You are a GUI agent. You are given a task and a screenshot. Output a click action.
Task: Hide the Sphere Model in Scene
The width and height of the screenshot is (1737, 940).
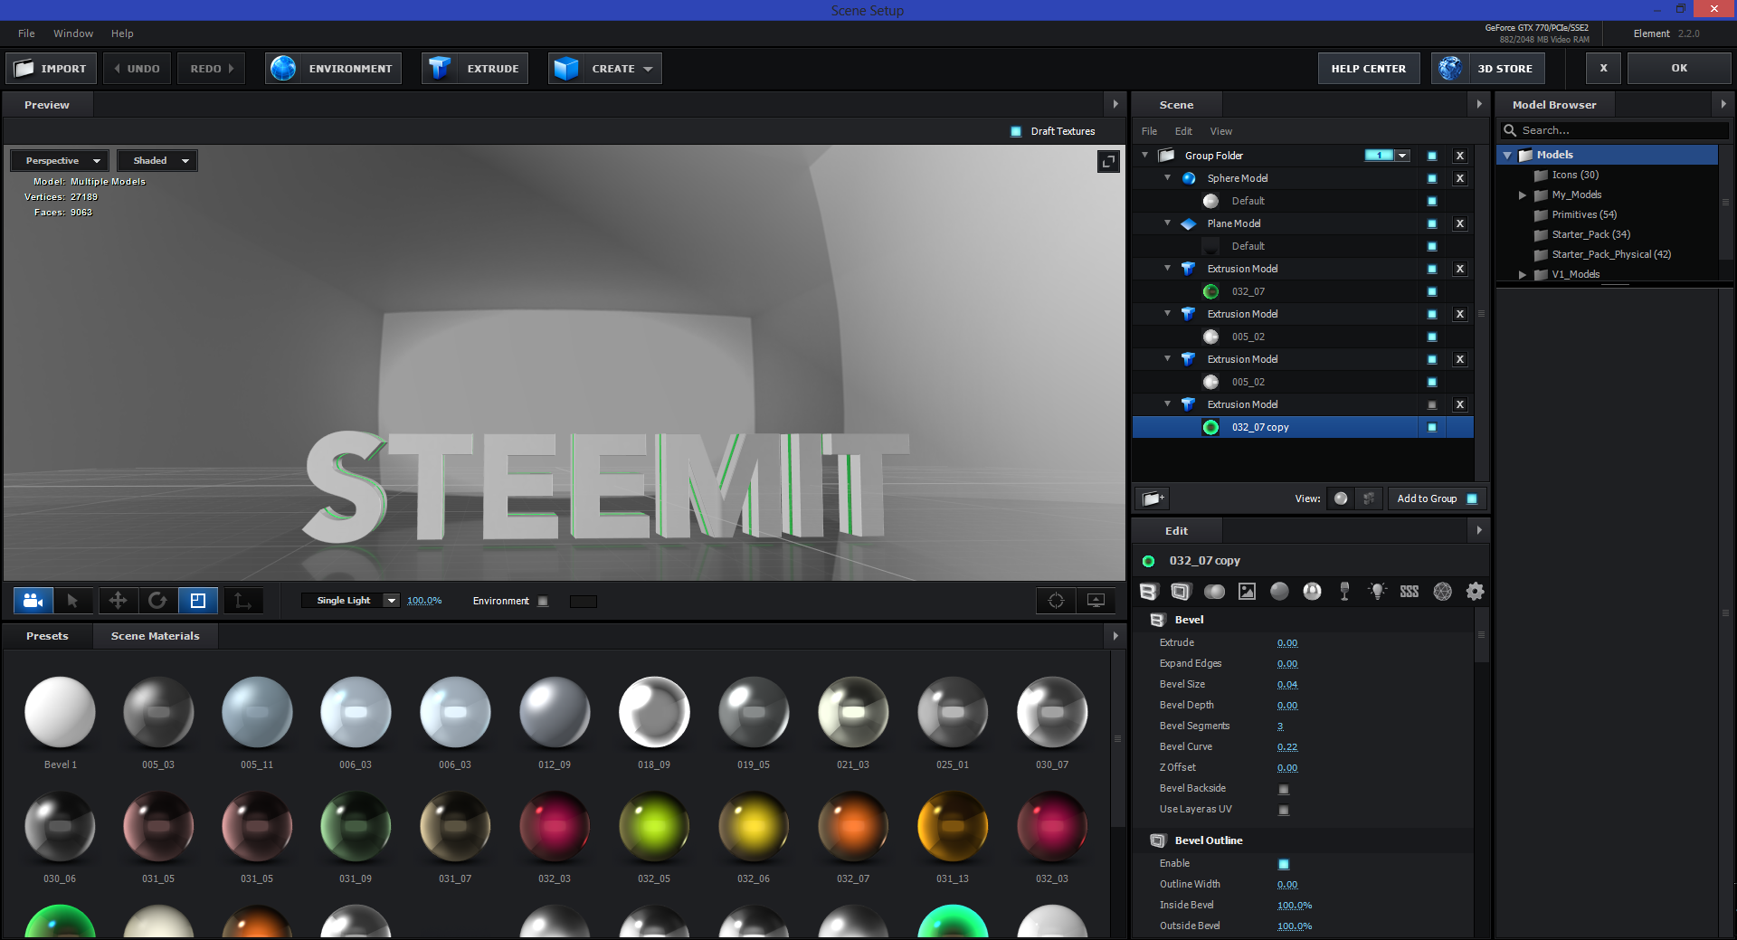(x=1432, y=178)
